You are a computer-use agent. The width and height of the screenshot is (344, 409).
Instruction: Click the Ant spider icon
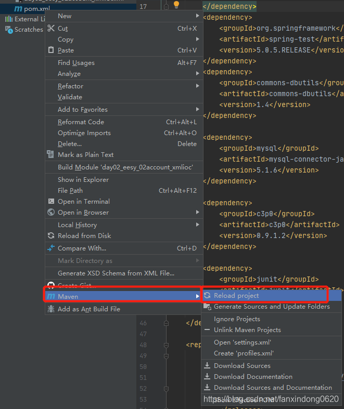click(51, 309)
